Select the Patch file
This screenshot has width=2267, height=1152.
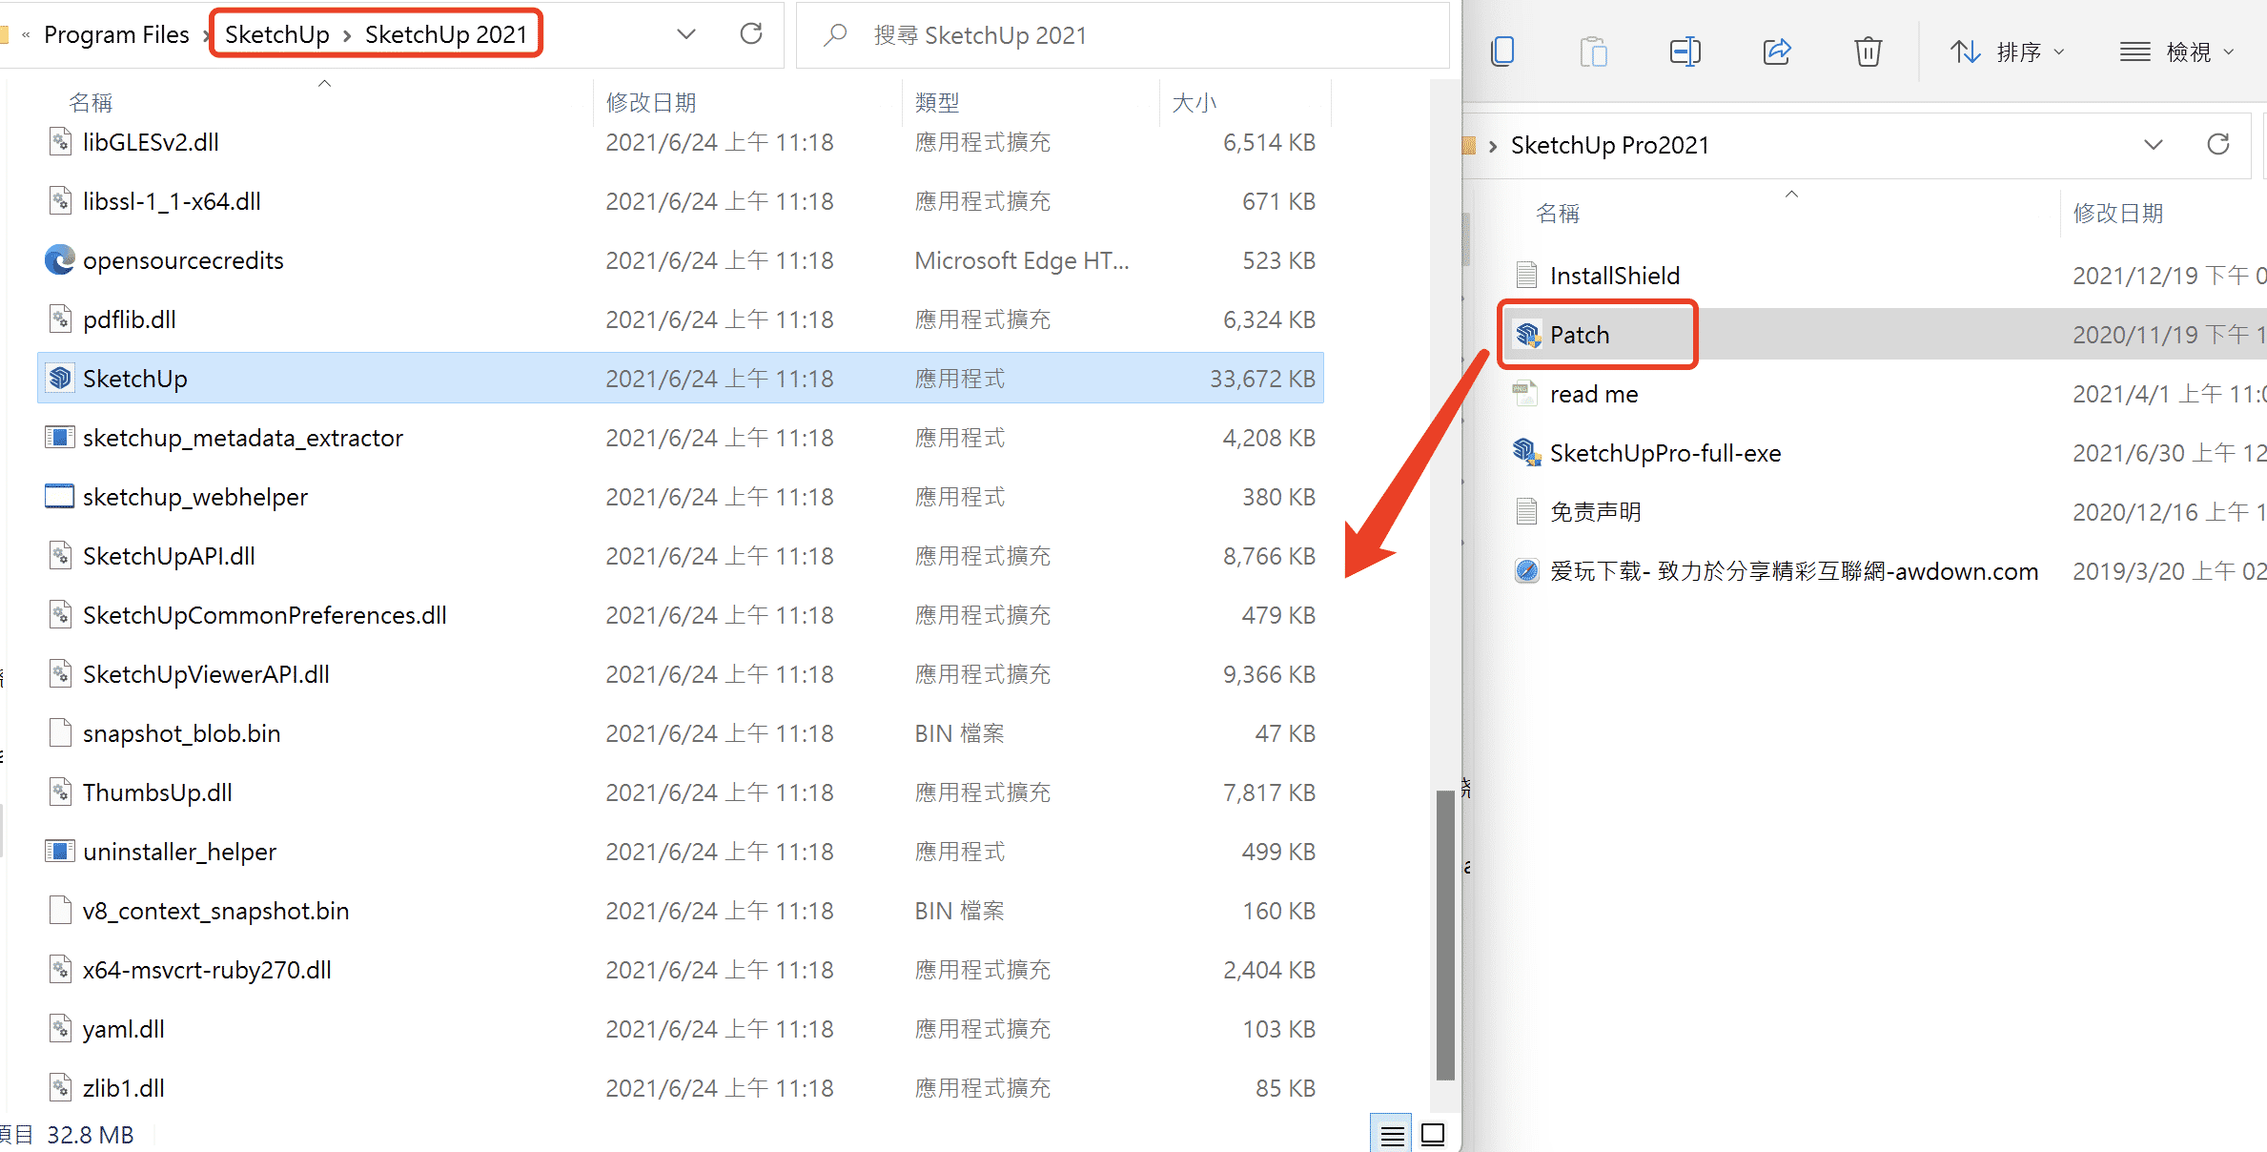tap(1580, 335)
